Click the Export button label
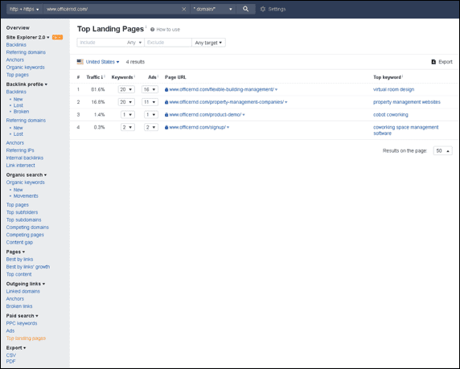 click(x=446, y=62)
